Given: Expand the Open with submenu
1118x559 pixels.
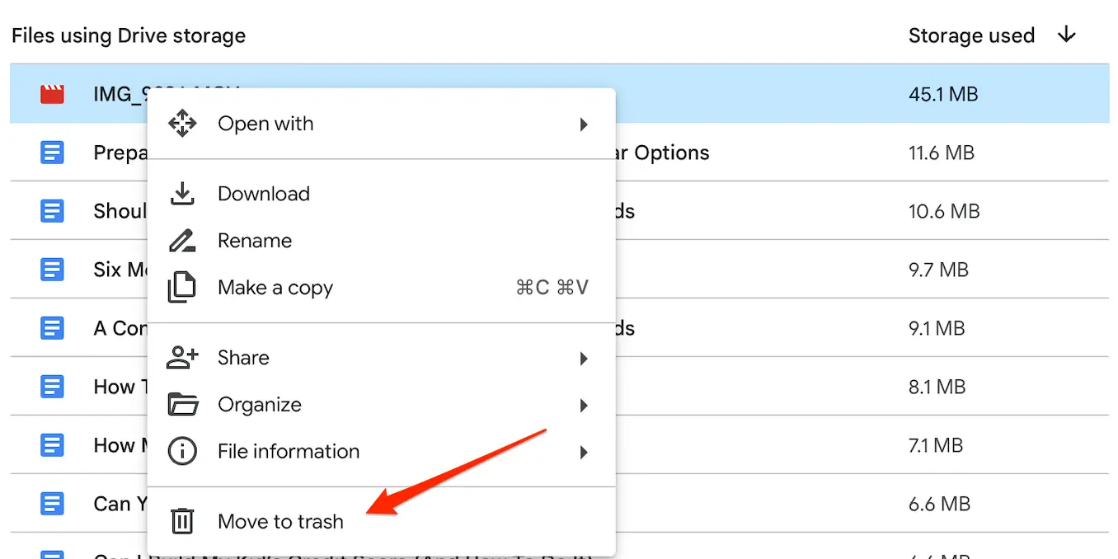Looking at the screenshot, I should 584,124.
